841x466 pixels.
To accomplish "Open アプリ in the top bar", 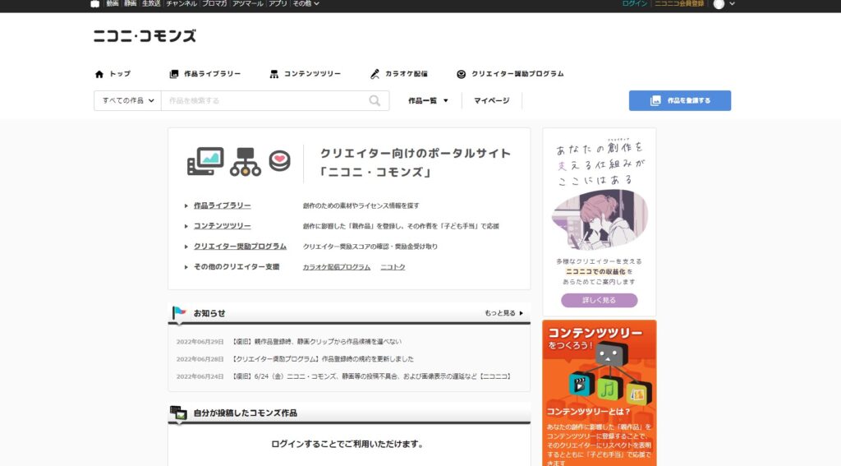I will click(278, 3).
